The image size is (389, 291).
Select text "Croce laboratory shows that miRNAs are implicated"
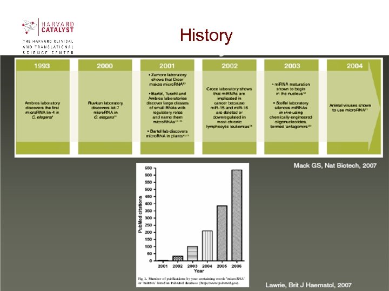(229, 94)
